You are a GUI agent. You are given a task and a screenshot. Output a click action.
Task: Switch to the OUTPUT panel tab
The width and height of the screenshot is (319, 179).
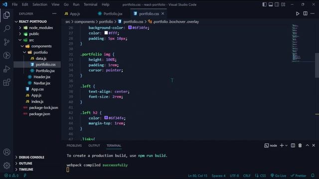pos(94,146)
